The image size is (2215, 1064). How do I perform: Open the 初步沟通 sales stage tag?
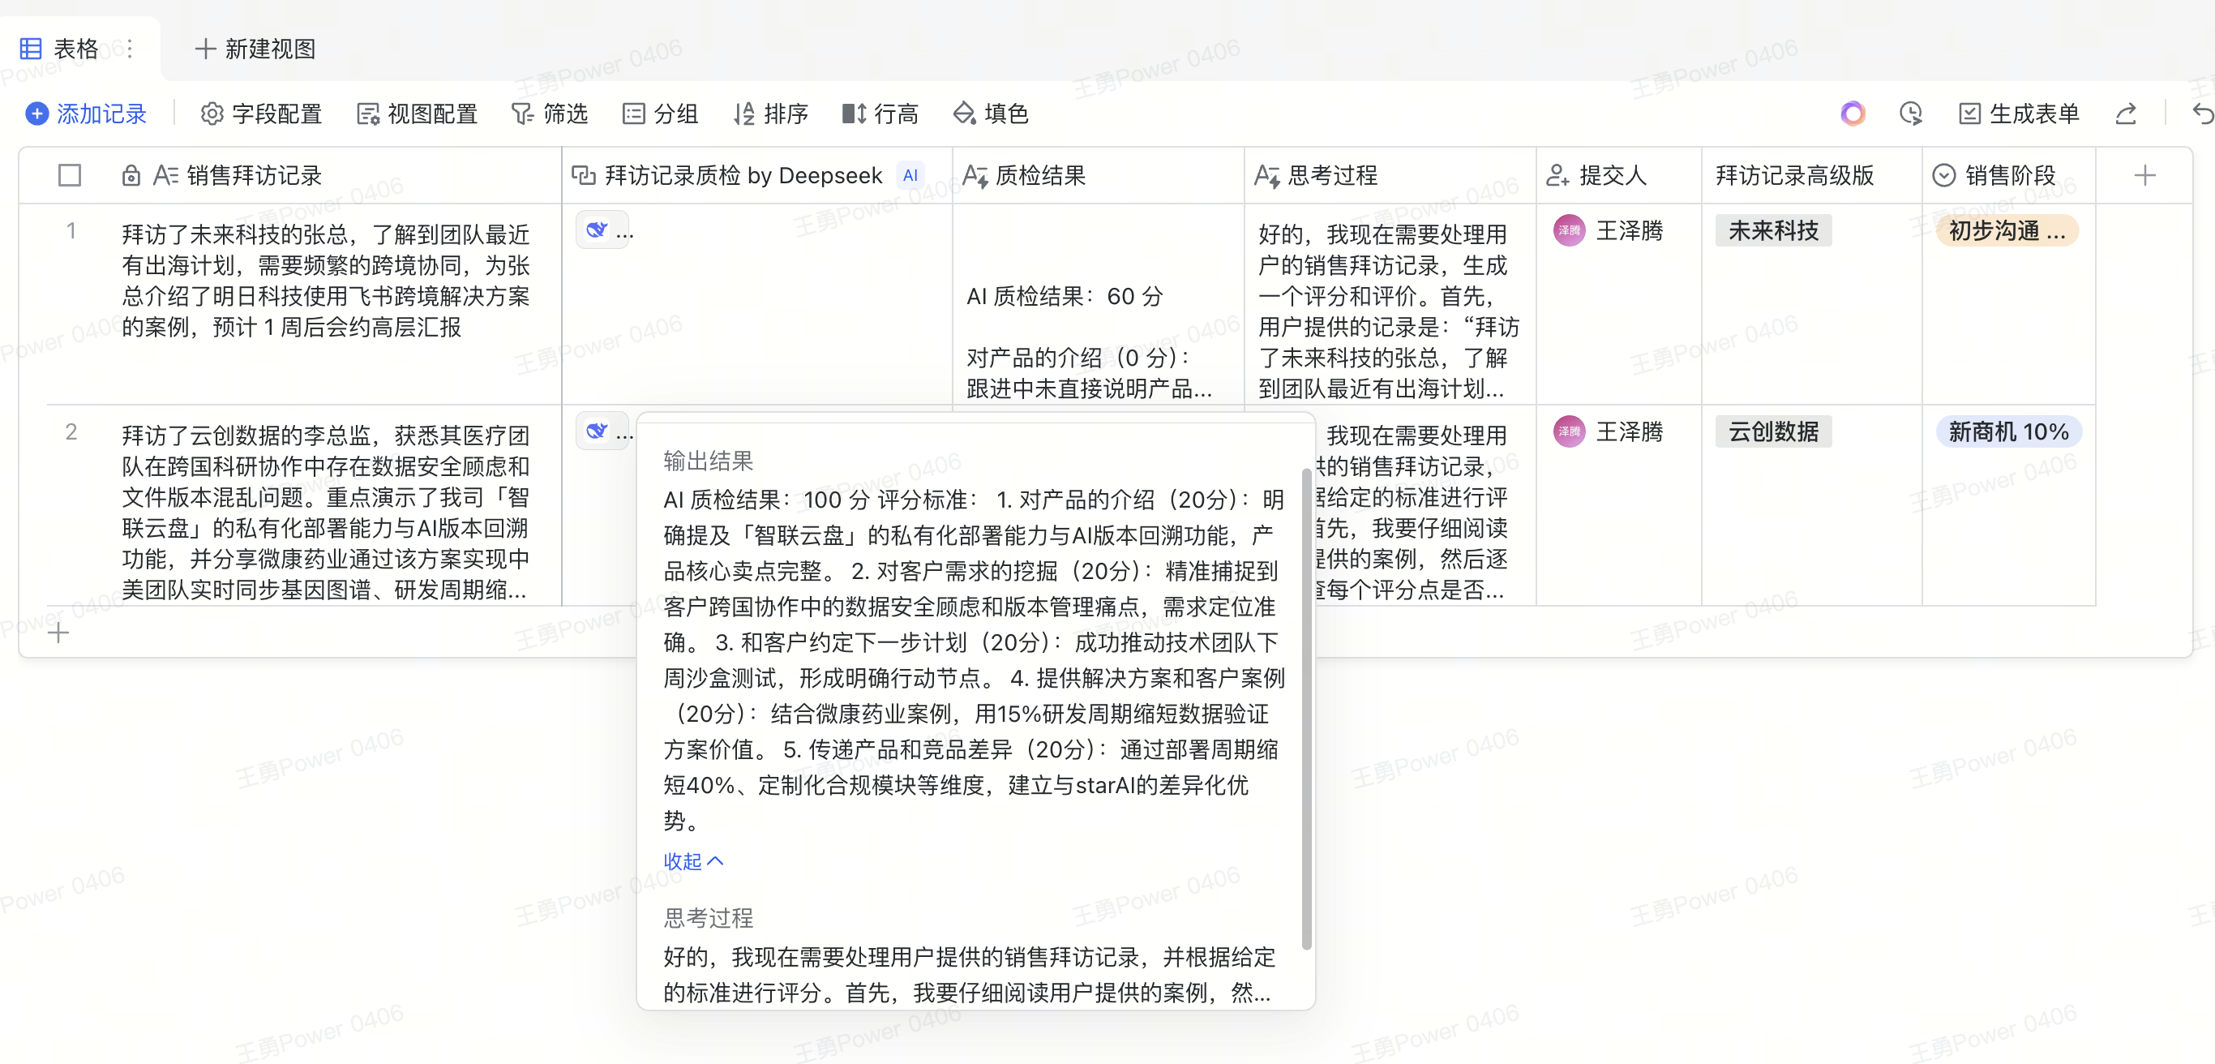2006,230
